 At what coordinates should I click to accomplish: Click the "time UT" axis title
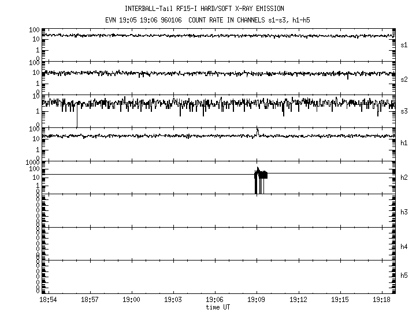point(218,308)
